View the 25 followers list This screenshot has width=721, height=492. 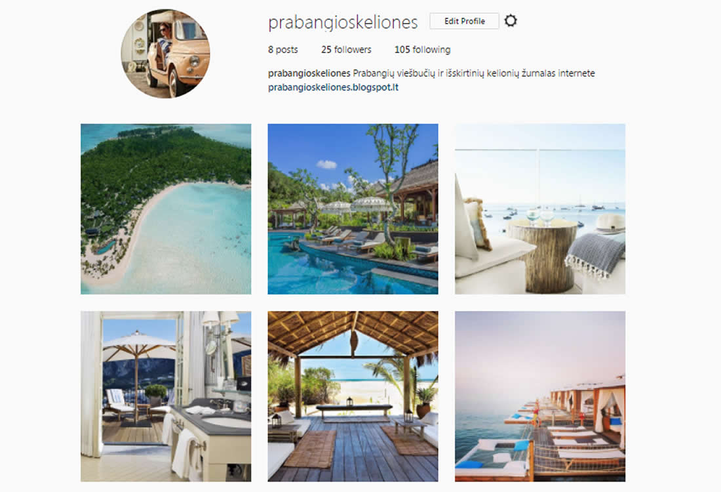pyautogui.click(x=346, y=49)
